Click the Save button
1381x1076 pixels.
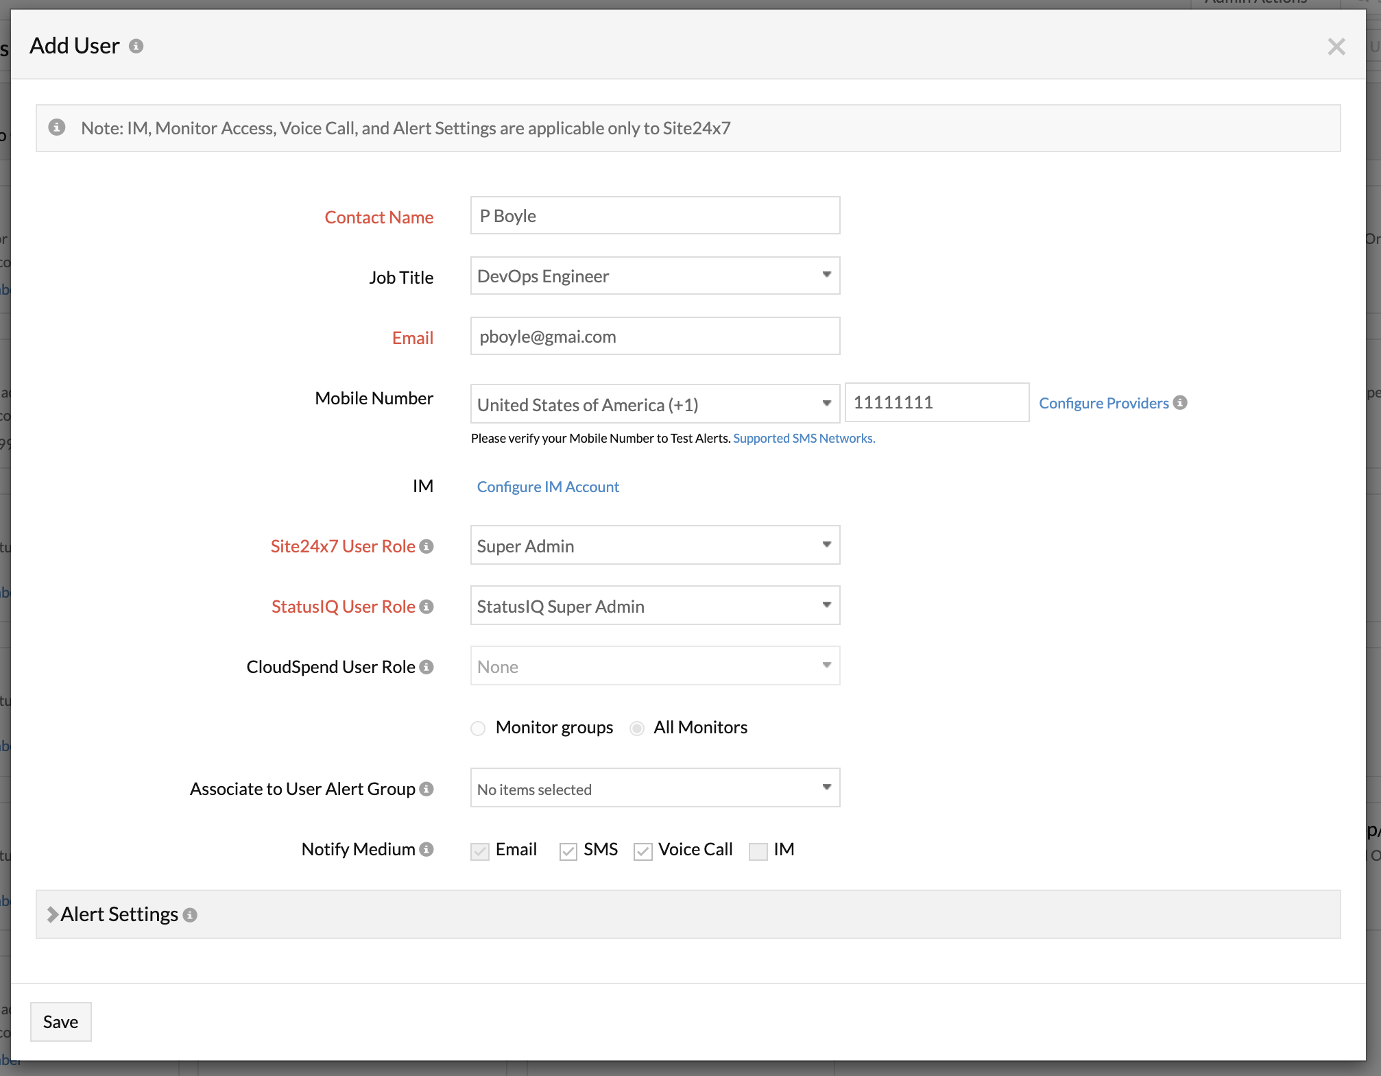tap(60, 1021)
